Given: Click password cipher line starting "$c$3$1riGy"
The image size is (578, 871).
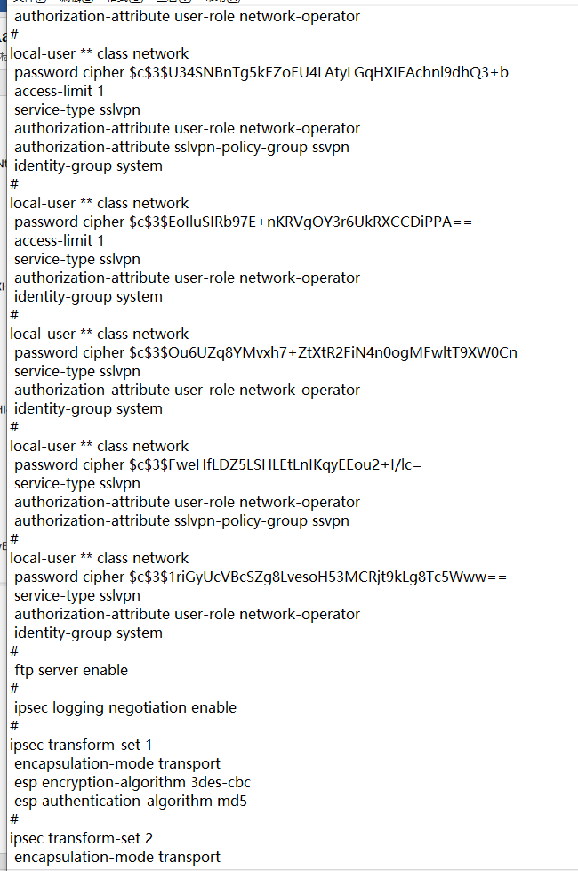Looking at the screenshot, I should click(261, 577).
